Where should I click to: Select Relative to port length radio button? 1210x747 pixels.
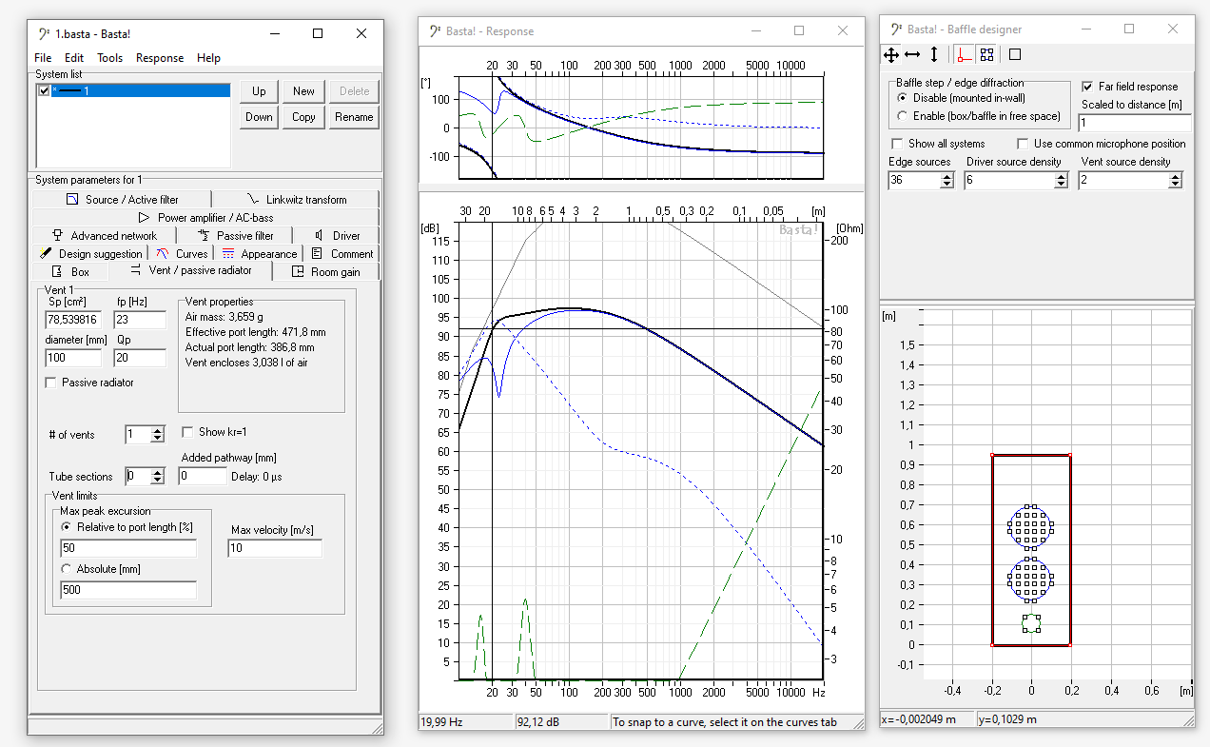(66, 527)
